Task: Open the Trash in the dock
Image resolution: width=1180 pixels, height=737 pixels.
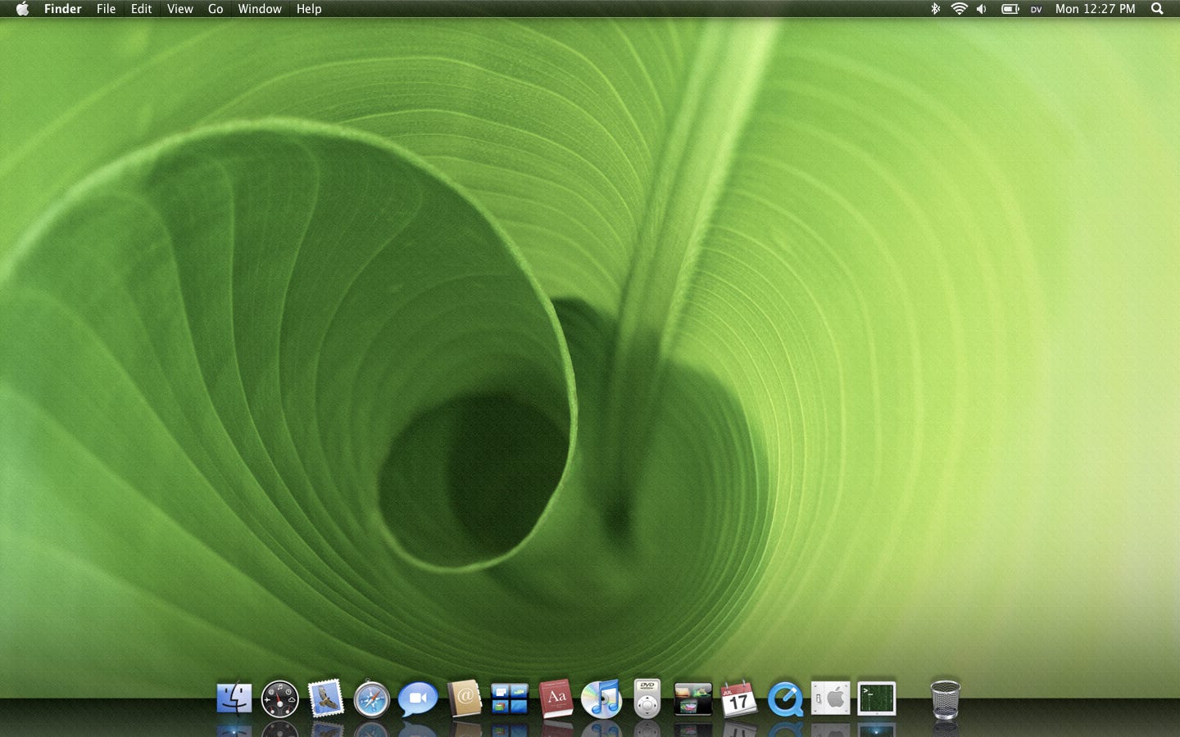Action: coord(945,699)
